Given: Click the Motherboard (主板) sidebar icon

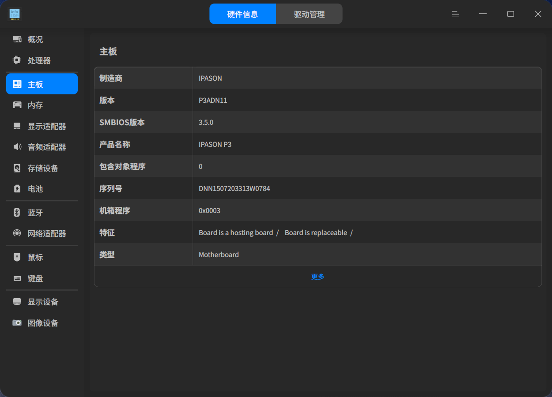Looking at the screenshot, I should [x=17, y=84].
